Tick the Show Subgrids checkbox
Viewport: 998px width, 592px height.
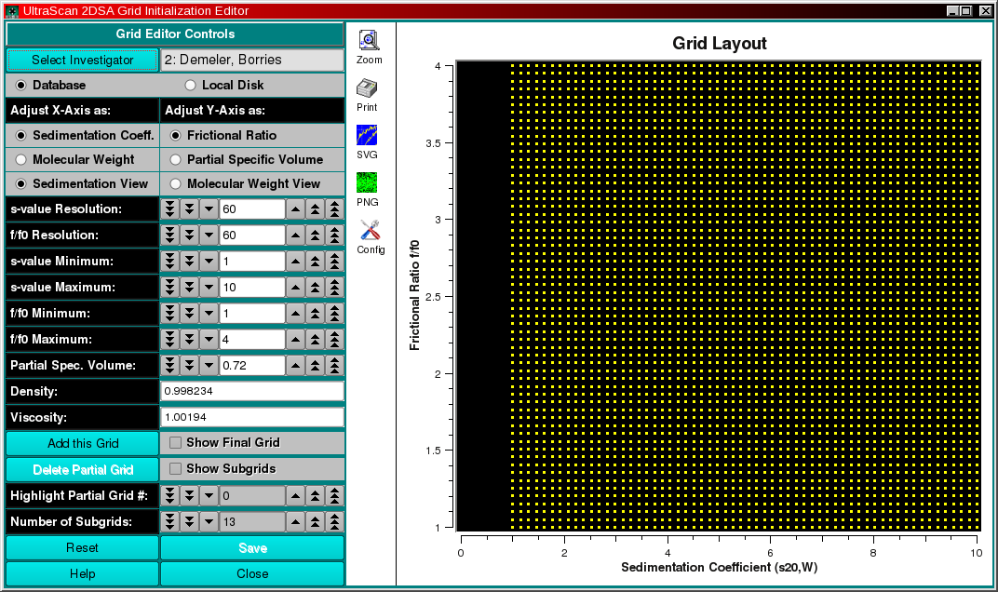(x=176, y=469)
